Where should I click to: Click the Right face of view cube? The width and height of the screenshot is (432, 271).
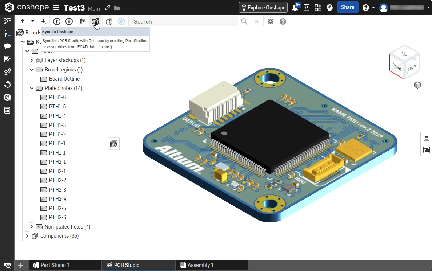tap(412, 67)
